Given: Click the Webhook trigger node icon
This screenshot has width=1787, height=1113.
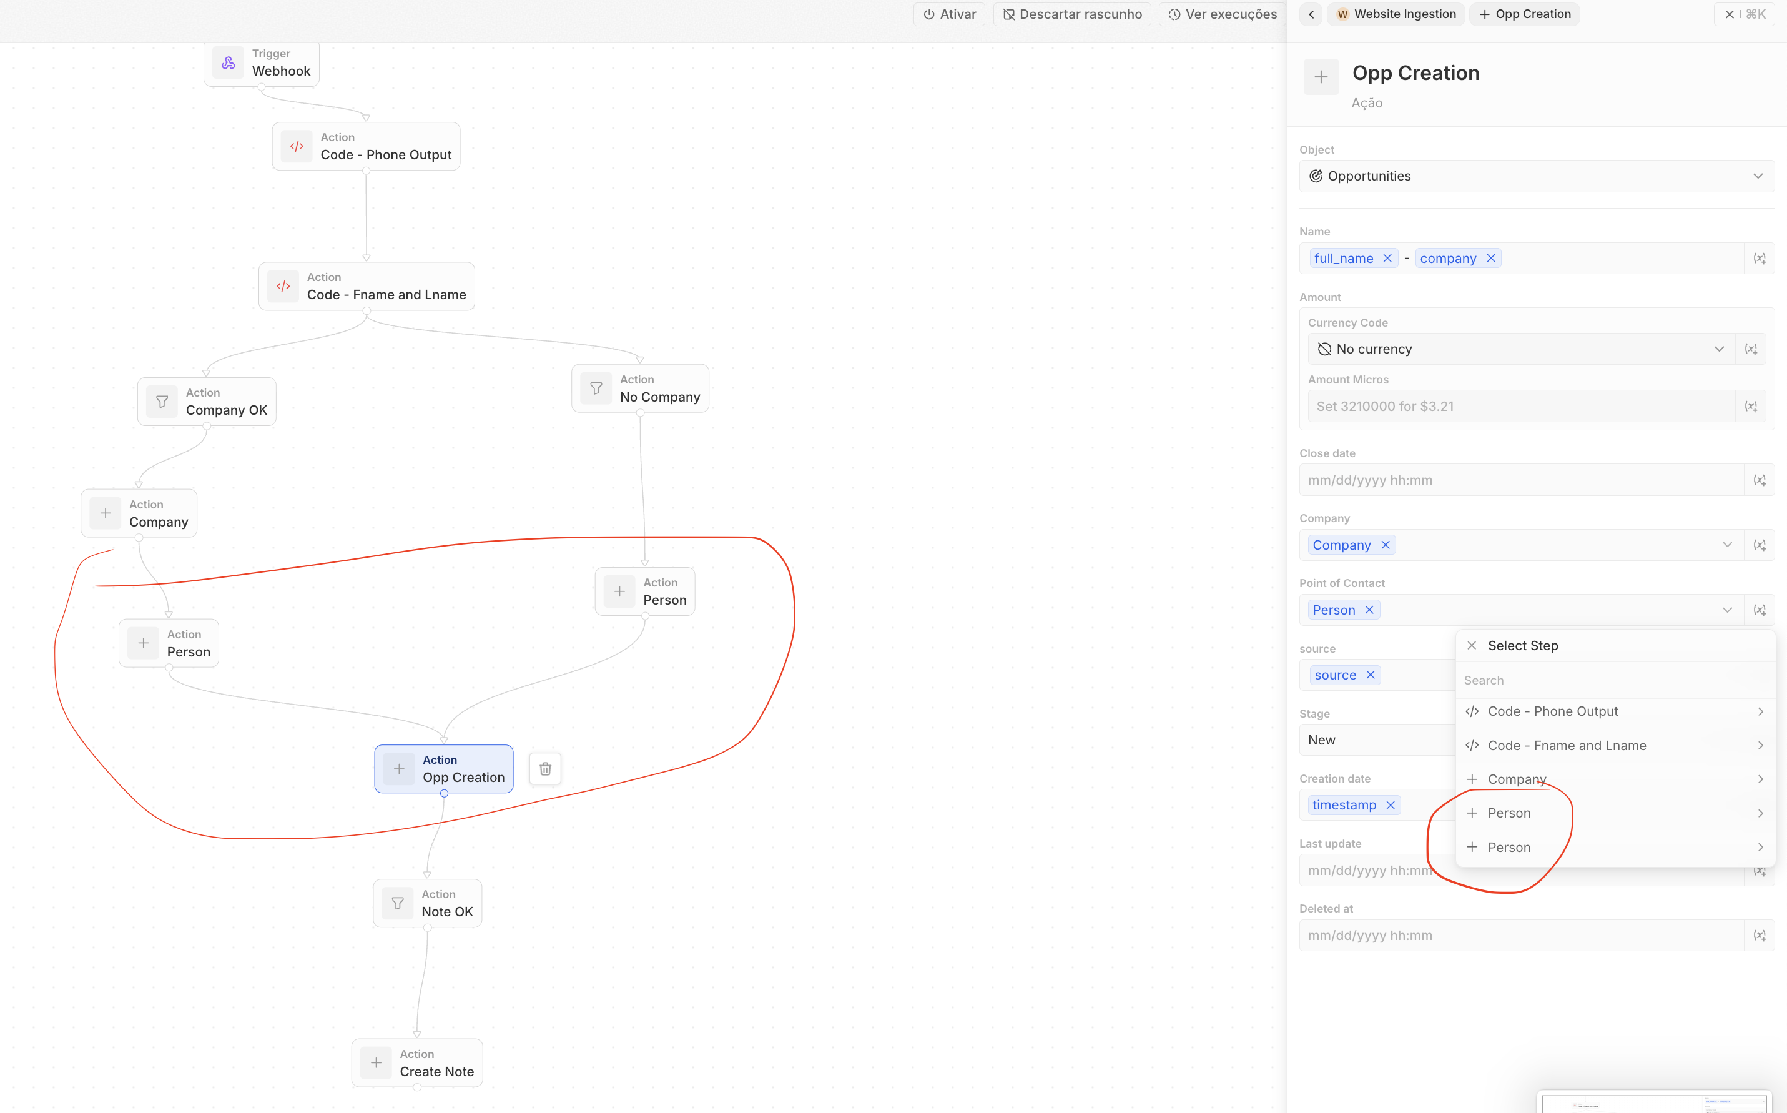Looking at the screenshot, I should pos(228,63).
